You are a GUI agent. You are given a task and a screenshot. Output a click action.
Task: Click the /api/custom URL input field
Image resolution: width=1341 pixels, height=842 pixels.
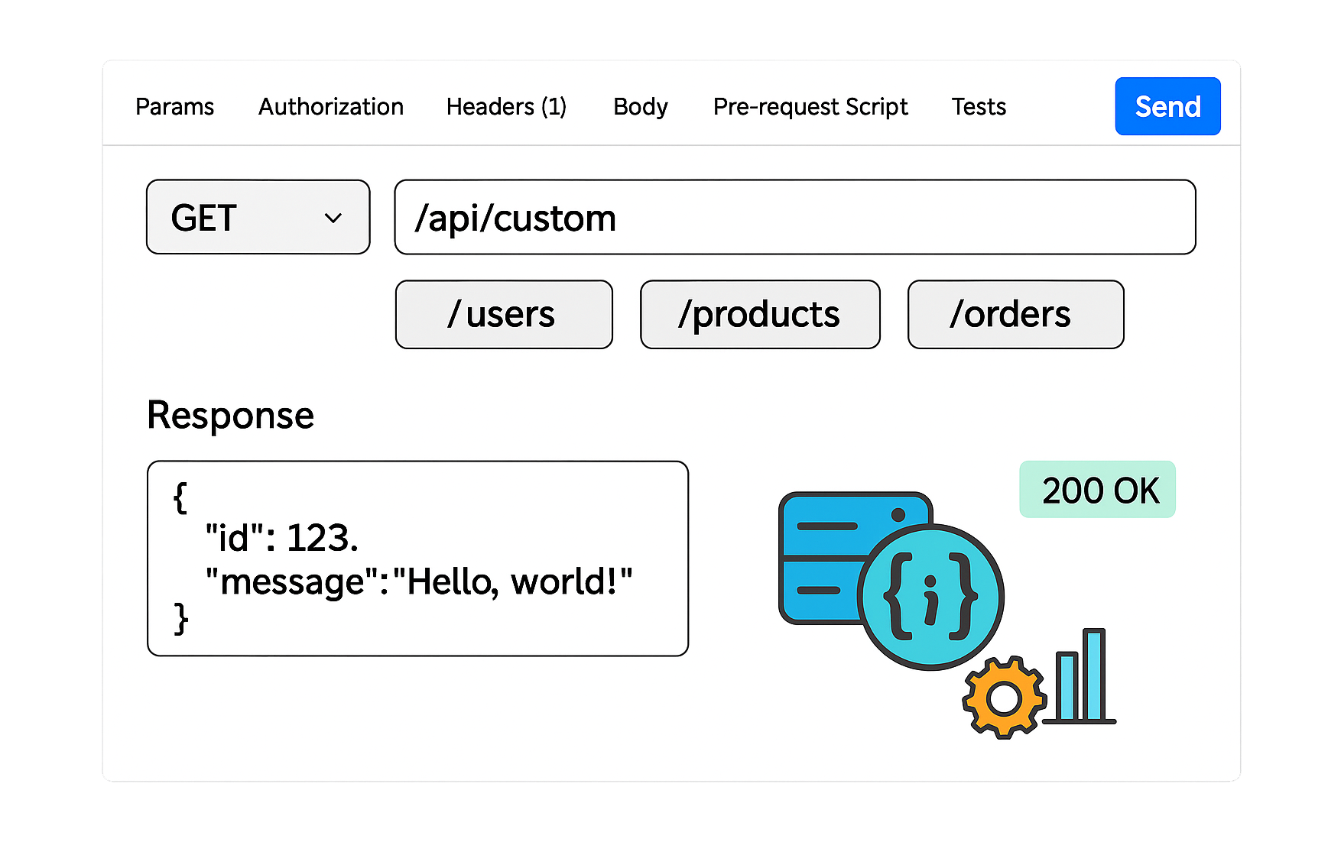[x=794, y=216]
